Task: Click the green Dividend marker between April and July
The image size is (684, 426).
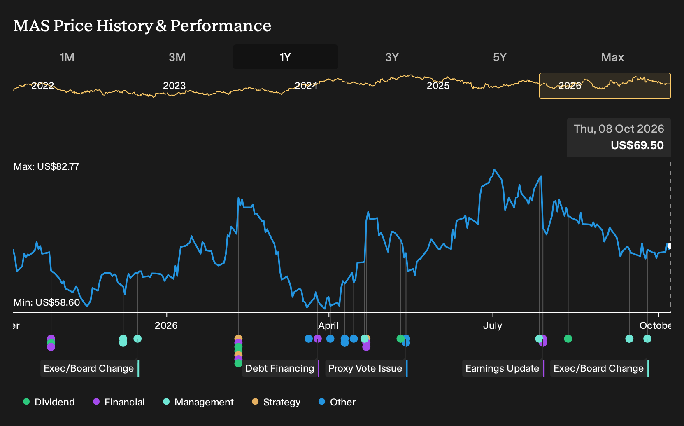Action: pos(400,339)
